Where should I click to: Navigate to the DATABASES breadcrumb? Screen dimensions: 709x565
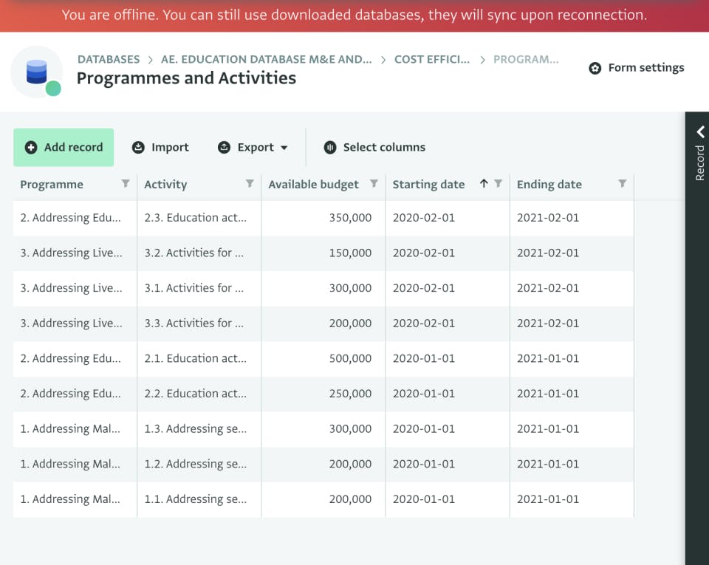110,59
